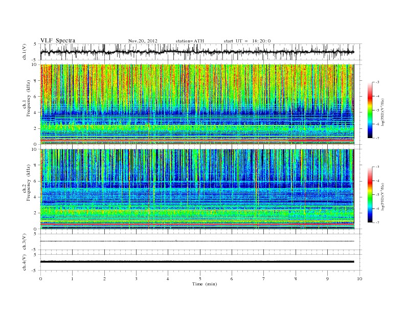Click the flat ch.3 voltage trace
Screen dimensions: 405x313
tap(197, 241)
